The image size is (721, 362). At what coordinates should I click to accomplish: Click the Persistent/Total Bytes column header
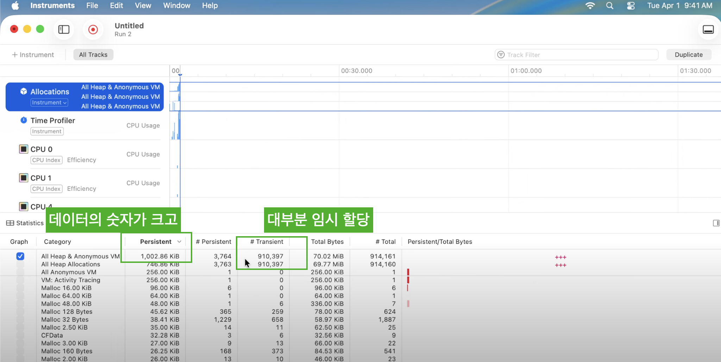pos(440,242)
